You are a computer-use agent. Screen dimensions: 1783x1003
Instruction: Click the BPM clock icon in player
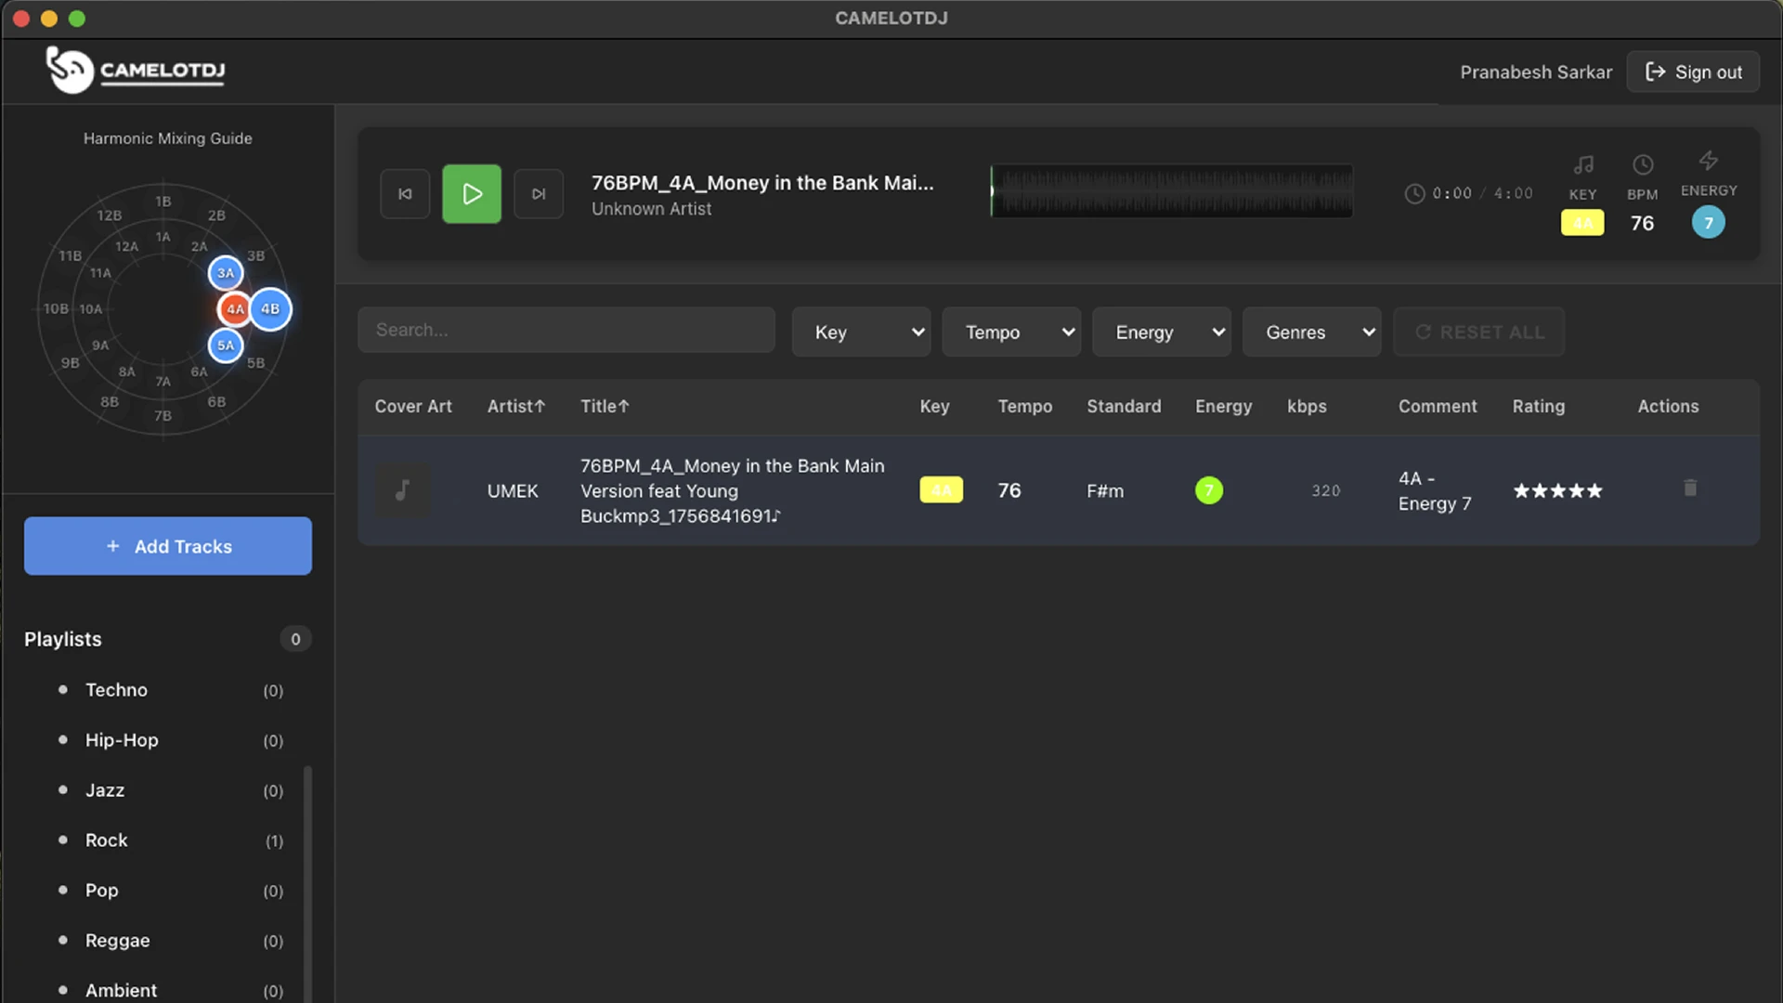[1643, 164]
